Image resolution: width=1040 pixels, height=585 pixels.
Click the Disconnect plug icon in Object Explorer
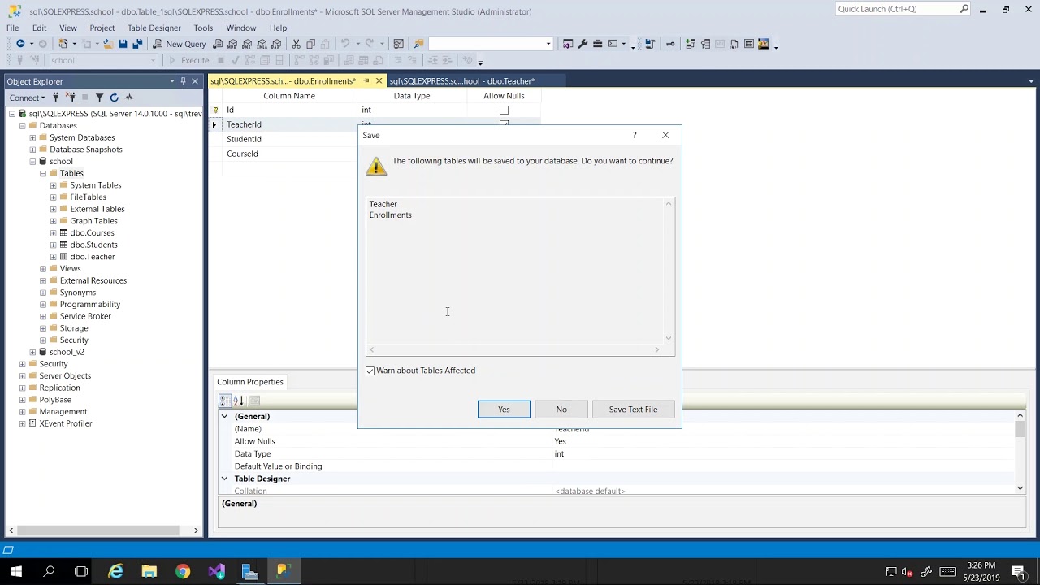(x=70, y=97)
